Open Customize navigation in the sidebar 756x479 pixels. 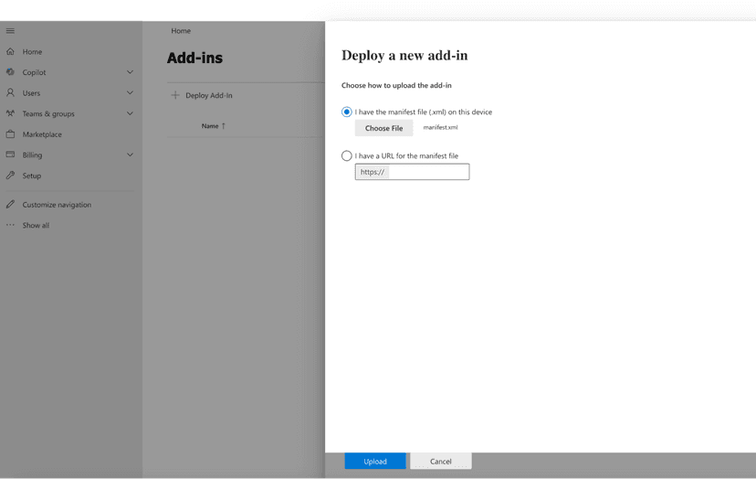pos(57,205)
